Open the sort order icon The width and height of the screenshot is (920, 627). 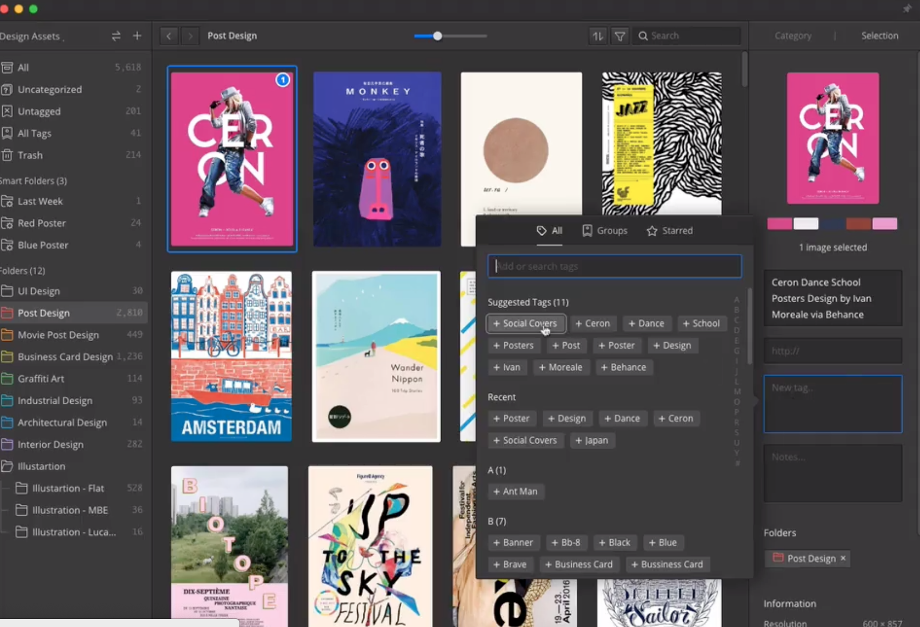(598, 36)
